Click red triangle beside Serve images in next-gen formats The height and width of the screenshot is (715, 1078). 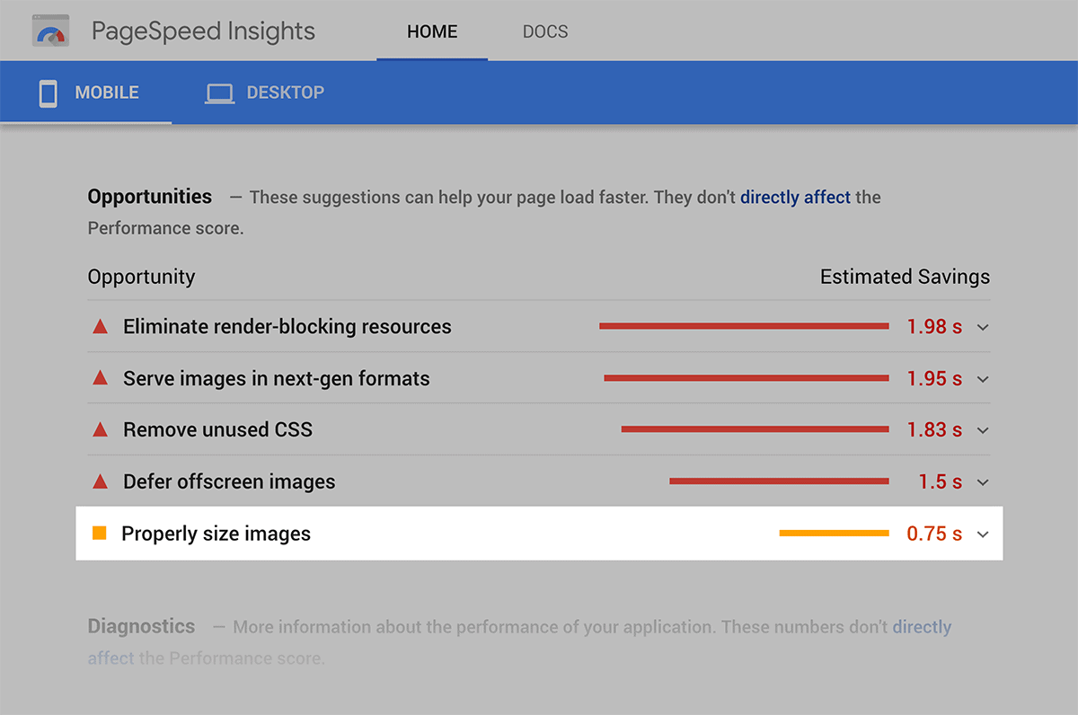coord(100,379)
